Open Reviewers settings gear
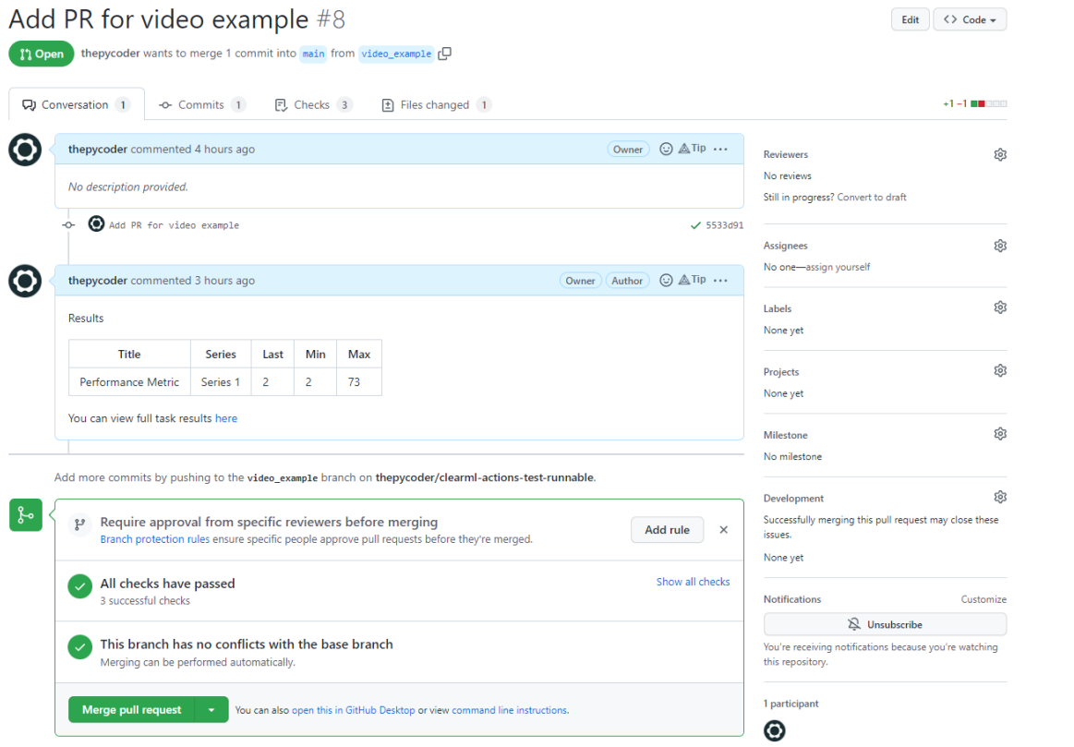The width and height of the screenshot is (1074, 747). pyautogui.click(x=999, y=155)
